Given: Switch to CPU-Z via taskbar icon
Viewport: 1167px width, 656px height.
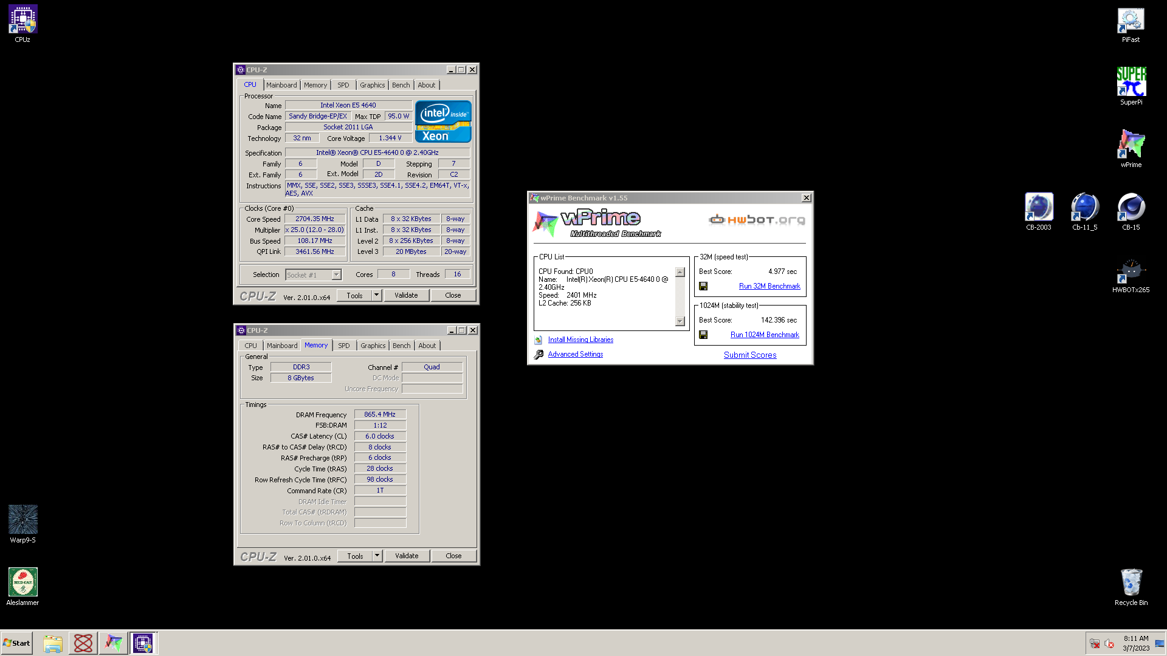Looking at the screenshot, I should click(143, 643).
